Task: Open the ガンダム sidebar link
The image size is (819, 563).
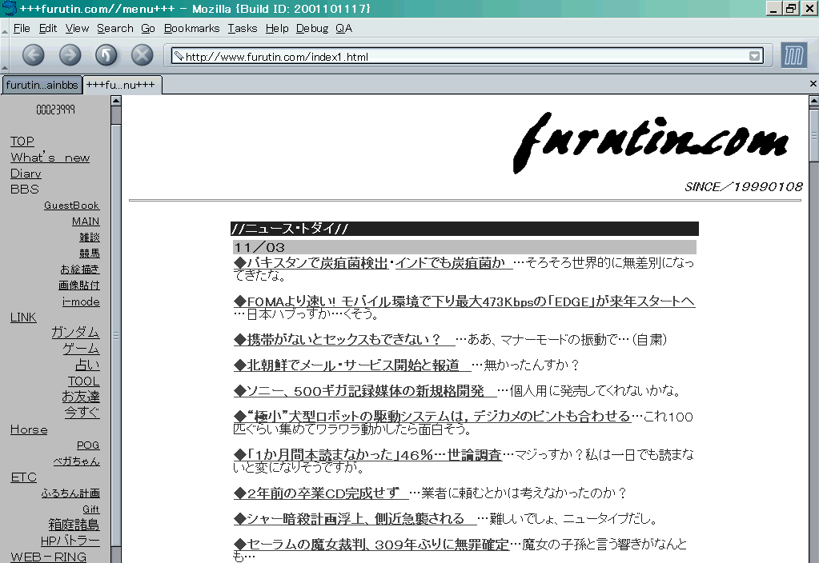Action: coord(75,333)
